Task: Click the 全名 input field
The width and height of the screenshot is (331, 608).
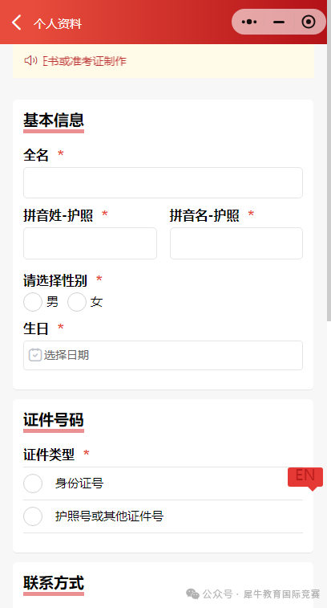Action: click(163, 182)
